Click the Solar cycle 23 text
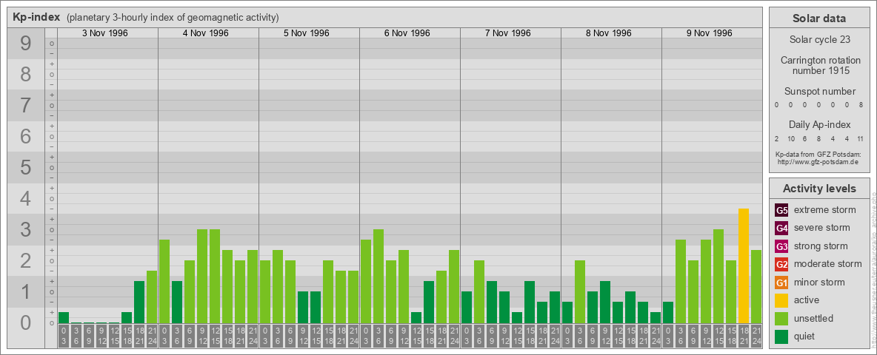Image resolution: width=877 pixels, height=355 pixels. 819,40
